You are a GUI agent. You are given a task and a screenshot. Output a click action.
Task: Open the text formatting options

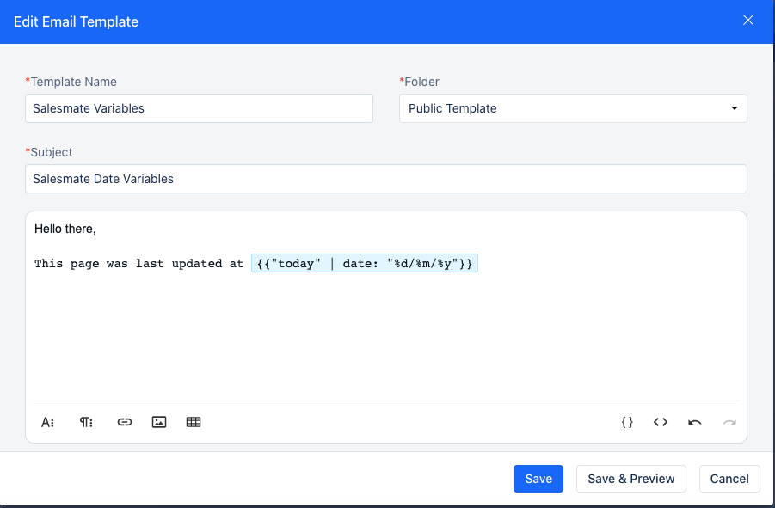[x=47, y=421]
